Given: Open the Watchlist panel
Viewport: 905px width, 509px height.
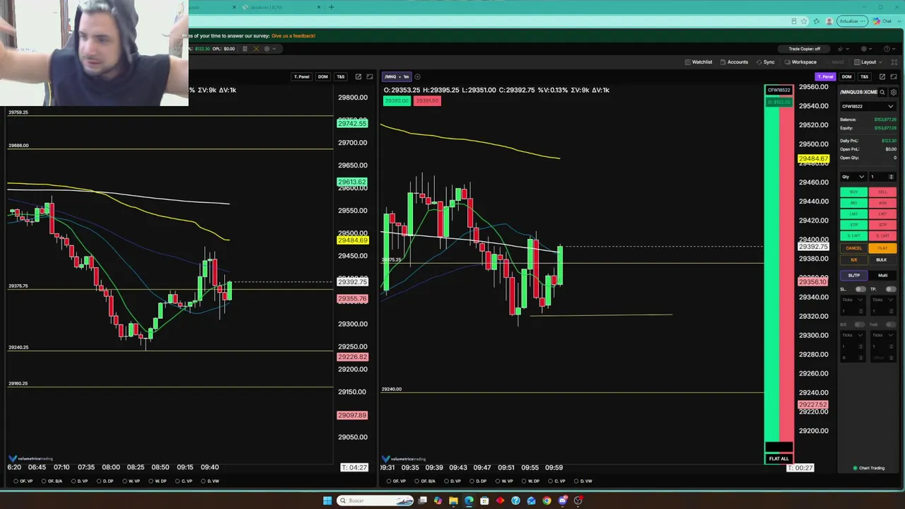Looking at the screenshot, I should pos(699,62).
